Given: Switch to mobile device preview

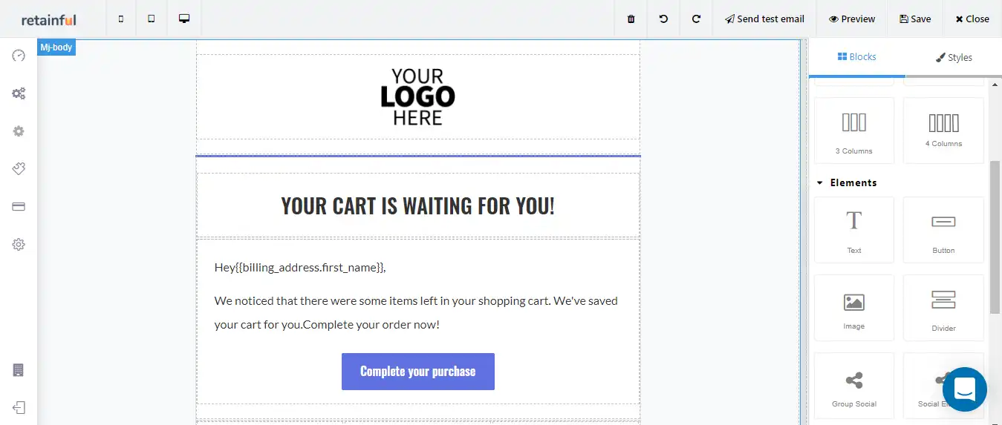Looking at the screenshot, I should point(121,19).
